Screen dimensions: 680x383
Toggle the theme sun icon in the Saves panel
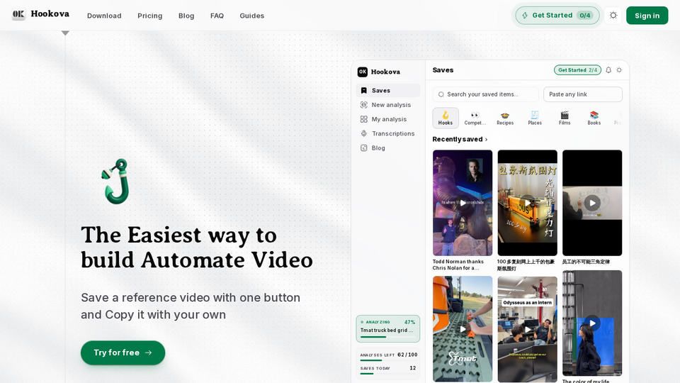pos(619,70)
